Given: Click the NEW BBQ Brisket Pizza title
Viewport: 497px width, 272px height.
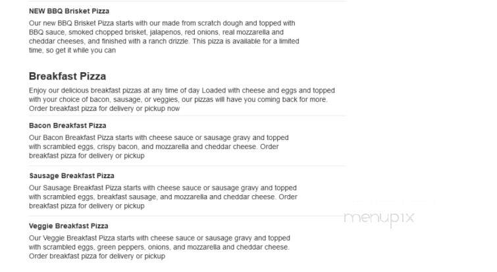Looking at the screenshot, I should click(69, 11).
